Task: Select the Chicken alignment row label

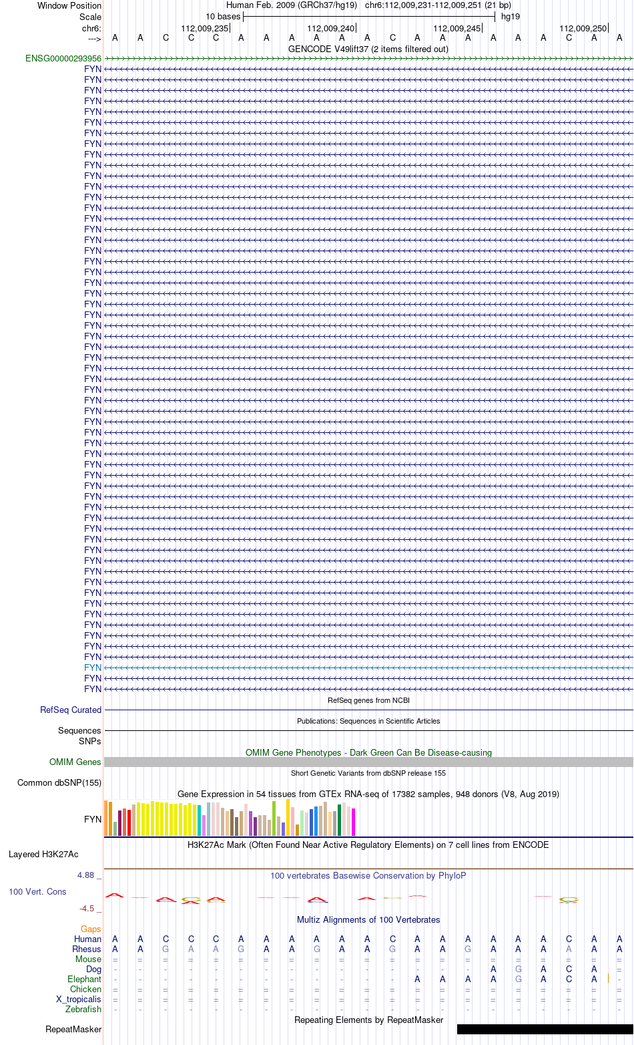Action: (x=86, y=989)
